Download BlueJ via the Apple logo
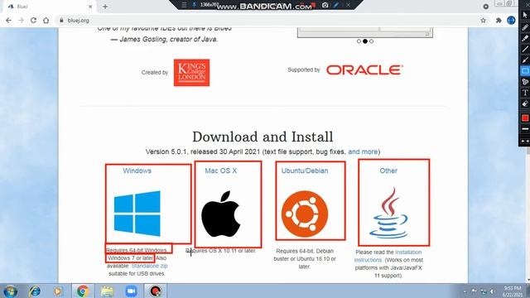This screenshot has width=530, height=298. pos(221,214)
